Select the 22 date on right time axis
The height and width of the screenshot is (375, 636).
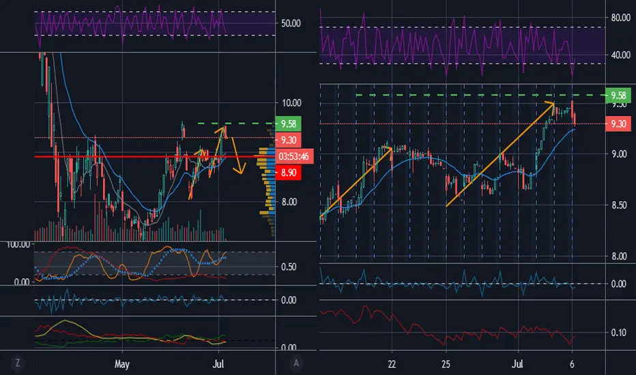click(392, 364)
